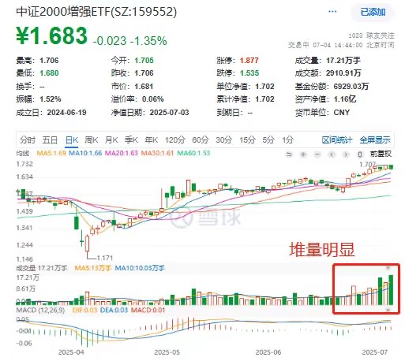This screenshot has height=361, width=405.
Task: Click the MA30:1.61 moving average label
Action: [x=157, y=153]
